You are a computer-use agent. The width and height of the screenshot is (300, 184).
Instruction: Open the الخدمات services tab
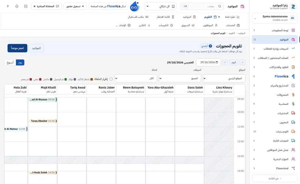[x=233, y=25]
